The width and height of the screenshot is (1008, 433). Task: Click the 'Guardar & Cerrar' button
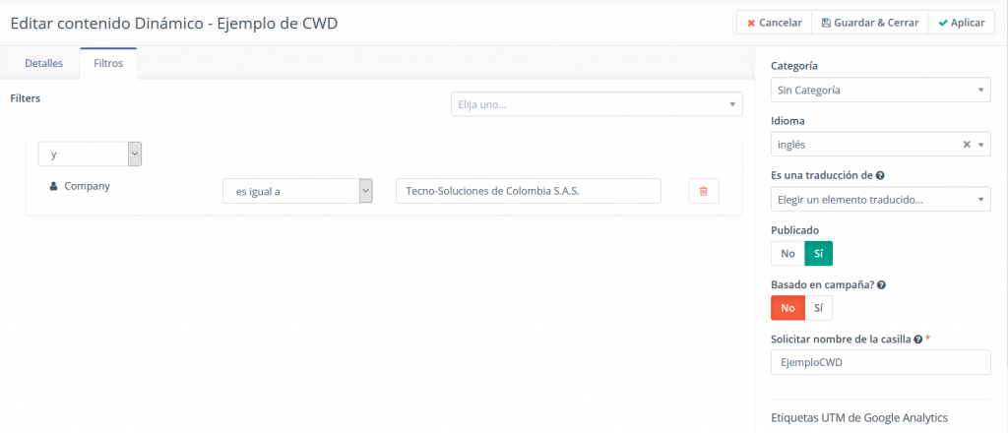pos(869,23)
